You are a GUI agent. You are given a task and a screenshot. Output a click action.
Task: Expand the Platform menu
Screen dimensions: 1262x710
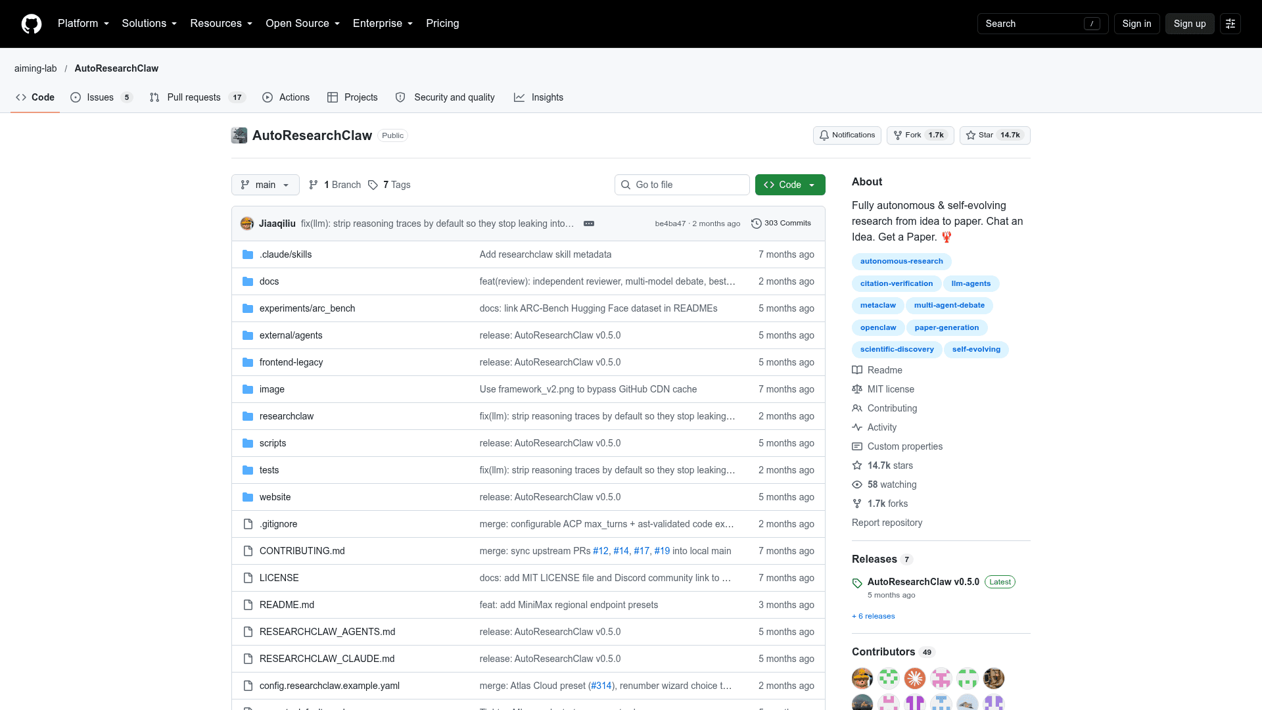coord(83,24)
